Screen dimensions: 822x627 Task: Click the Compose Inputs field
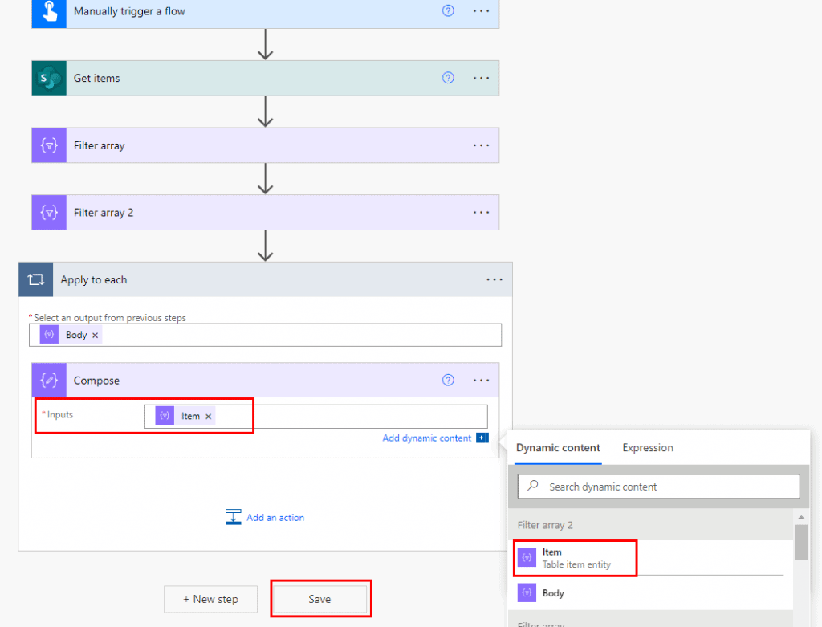tap(316, 416)
